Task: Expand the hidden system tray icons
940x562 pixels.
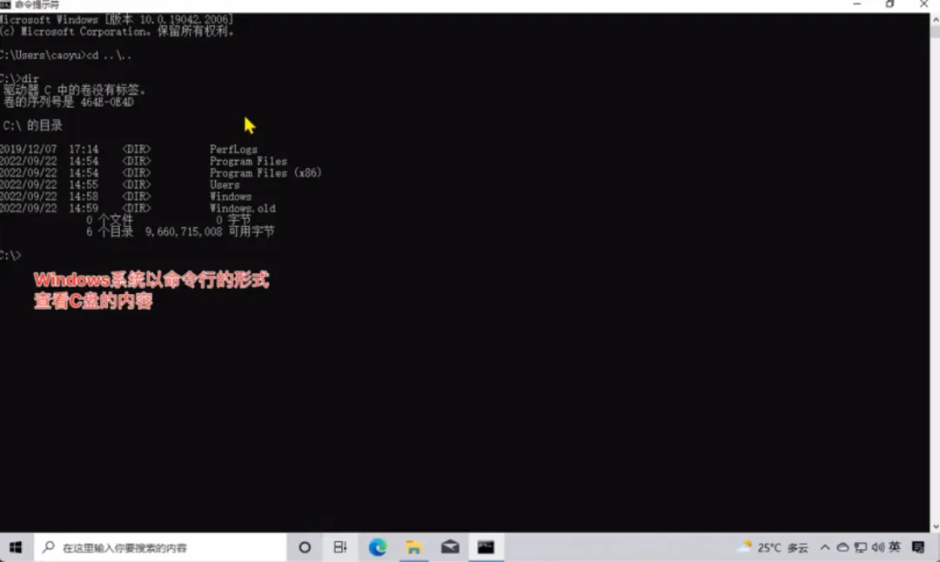Action: tap(825, 547)
